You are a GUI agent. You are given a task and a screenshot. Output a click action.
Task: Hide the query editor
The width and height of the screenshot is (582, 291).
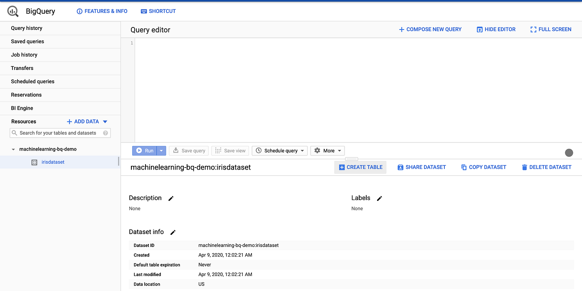coord(496,29)
